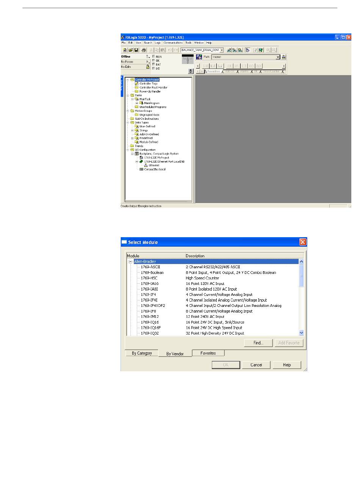360x480 pixels.
Task: Click the green Ethernet Port module icon
Action: click(141, 161)
